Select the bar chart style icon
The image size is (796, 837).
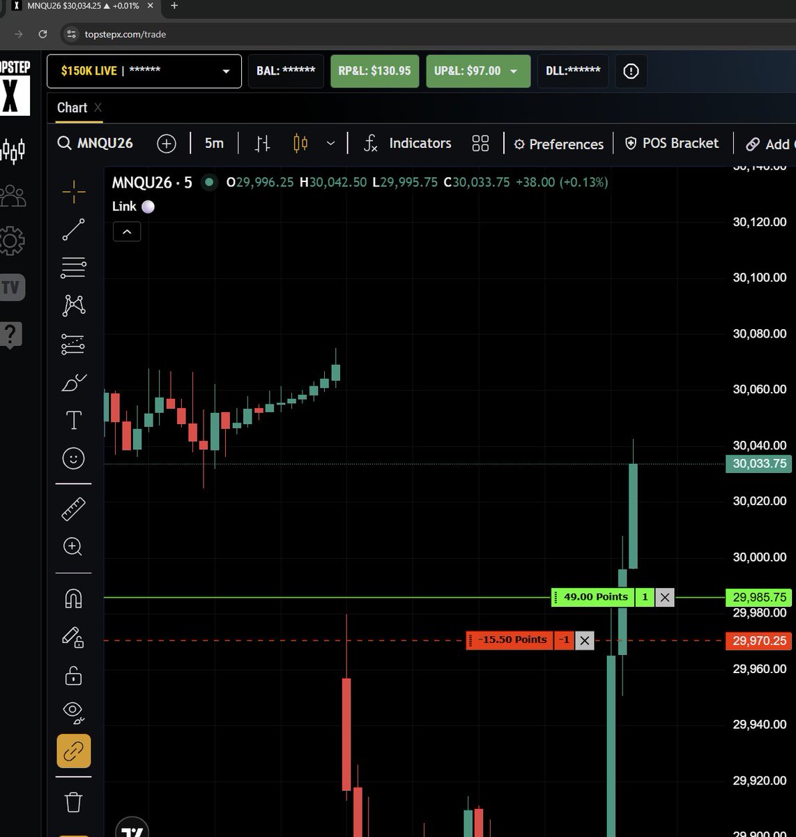tap(263, 144)
